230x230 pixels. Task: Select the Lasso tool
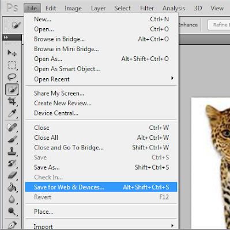pos(12,77)
